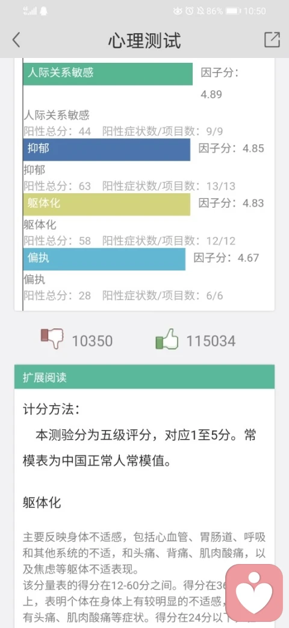Tap the 计分方法 heading
This screenshot has height=628, width=289.
pos(51,409)
